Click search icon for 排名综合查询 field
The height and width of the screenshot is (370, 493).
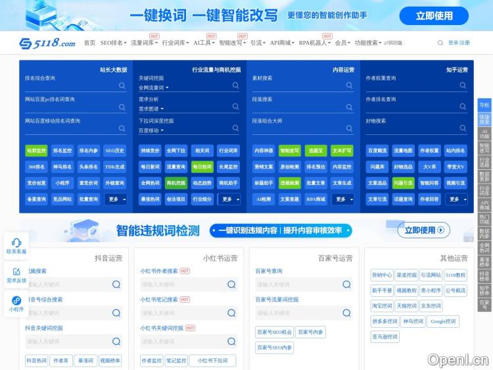(122, 86)
